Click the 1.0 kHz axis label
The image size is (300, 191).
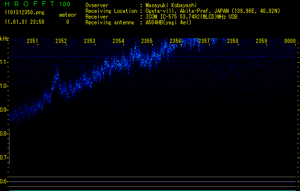click(4, 86)
